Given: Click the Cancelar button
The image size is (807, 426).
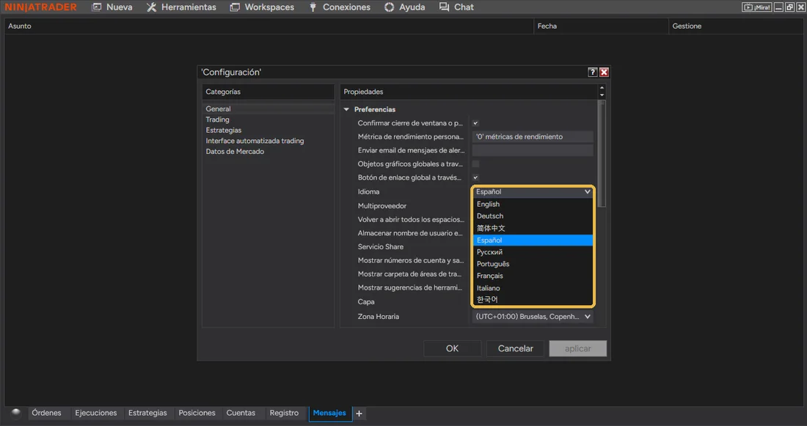Looking at the screenshot, I should (x=515, y=348).
